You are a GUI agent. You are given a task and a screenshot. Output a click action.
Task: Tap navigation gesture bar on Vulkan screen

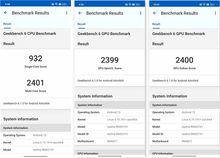tap(184, 156)
